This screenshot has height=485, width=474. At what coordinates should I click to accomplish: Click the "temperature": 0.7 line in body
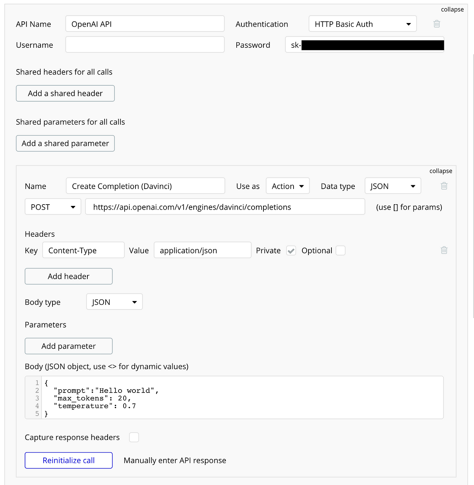pyautogui.click(x=95, y=406)
